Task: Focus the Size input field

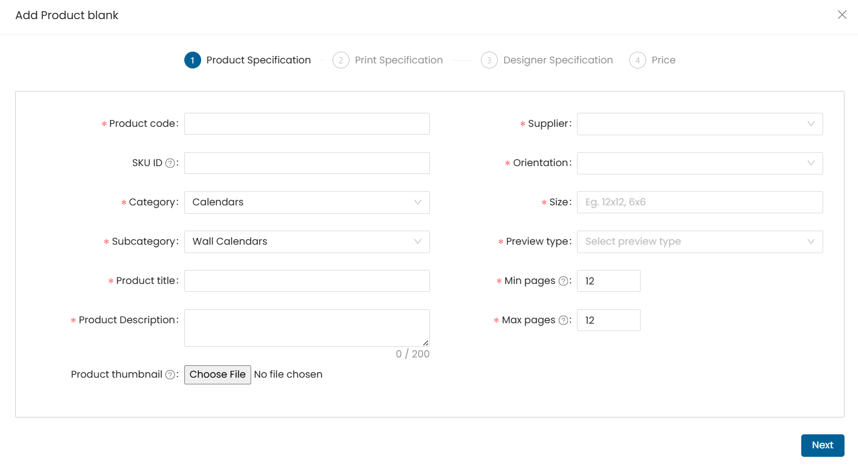Action: click(x=700, y=202)
